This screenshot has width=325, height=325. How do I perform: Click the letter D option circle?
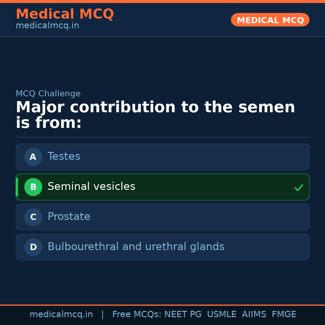(33, 247)
